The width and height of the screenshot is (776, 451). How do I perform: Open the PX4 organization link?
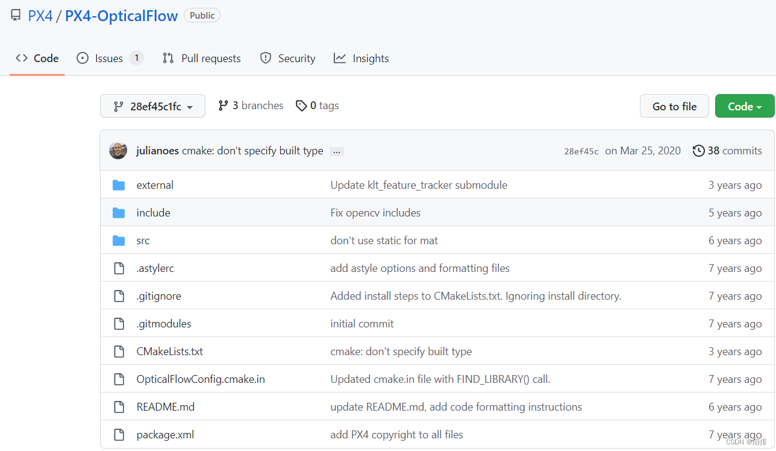pos(40,16)
